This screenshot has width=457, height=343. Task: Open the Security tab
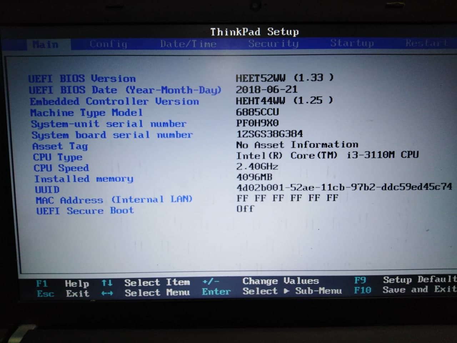pyautogui.click(x=273, y=44)
